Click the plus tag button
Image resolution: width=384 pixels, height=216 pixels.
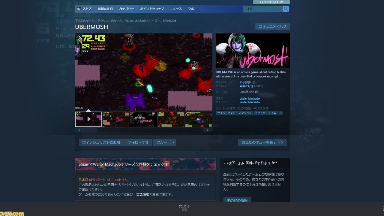pyautogui.click(x=281, y=113)
